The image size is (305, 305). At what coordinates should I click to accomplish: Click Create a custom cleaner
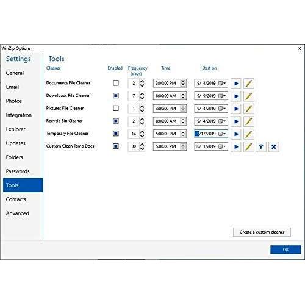pos(262,232)
